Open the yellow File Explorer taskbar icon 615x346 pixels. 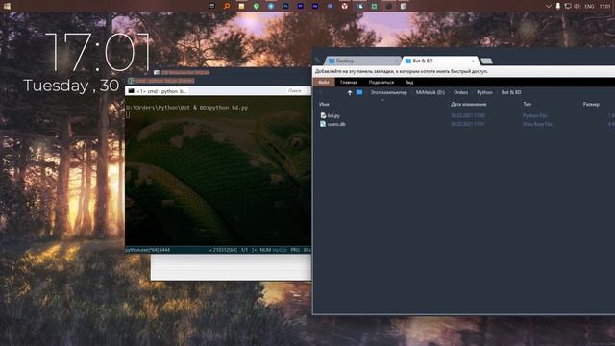[241, 6]
